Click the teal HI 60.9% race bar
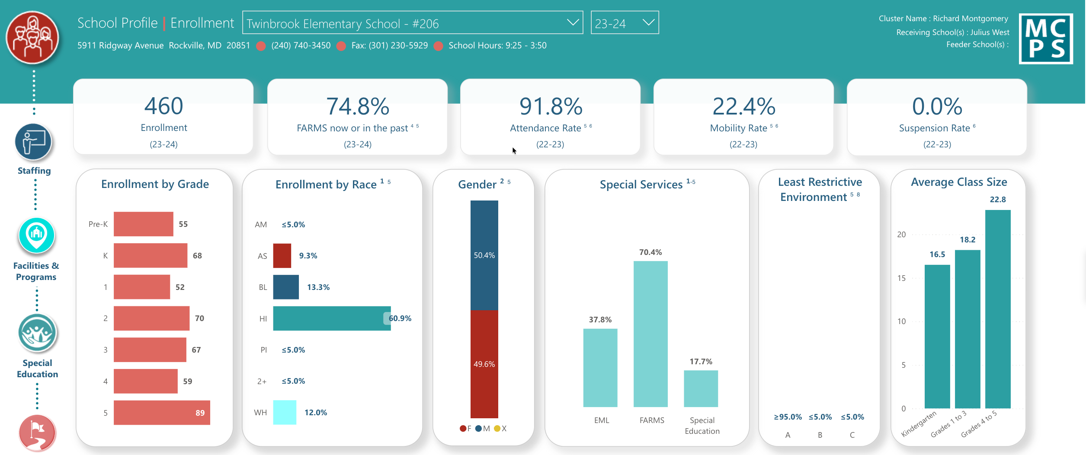This screenshot has height=455, width=1086. point(332,318)
